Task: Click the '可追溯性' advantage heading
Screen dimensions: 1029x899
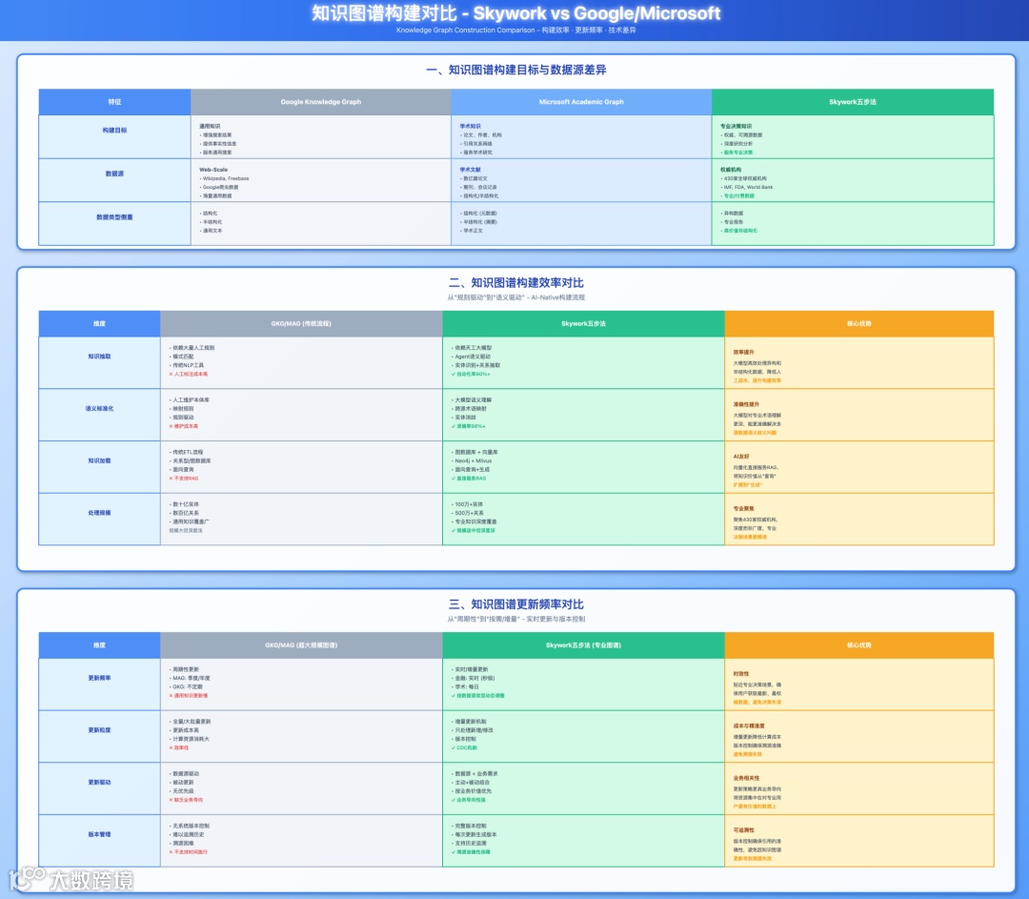Action: pos(743,830)
